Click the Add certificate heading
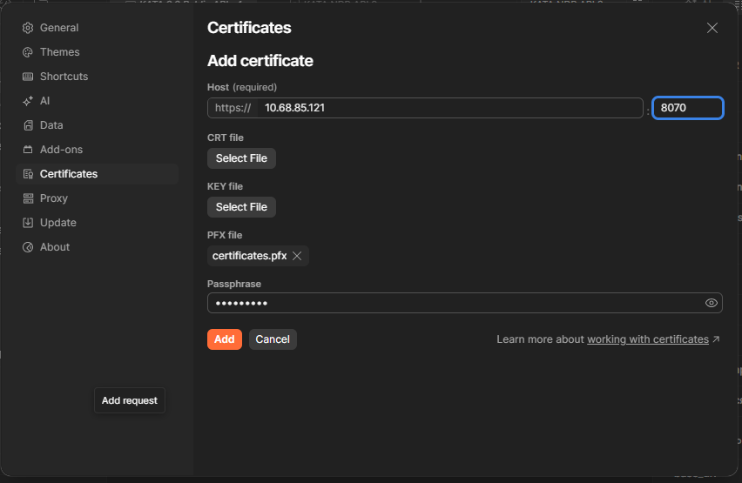The width and height of the screenshot is (742, 483). [260, 61]
